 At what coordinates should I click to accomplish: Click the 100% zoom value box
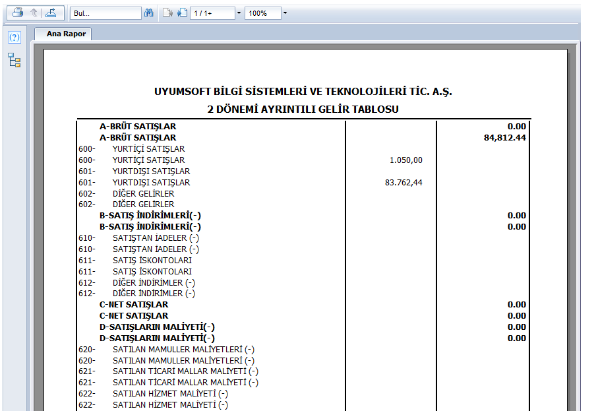(262, 13)
